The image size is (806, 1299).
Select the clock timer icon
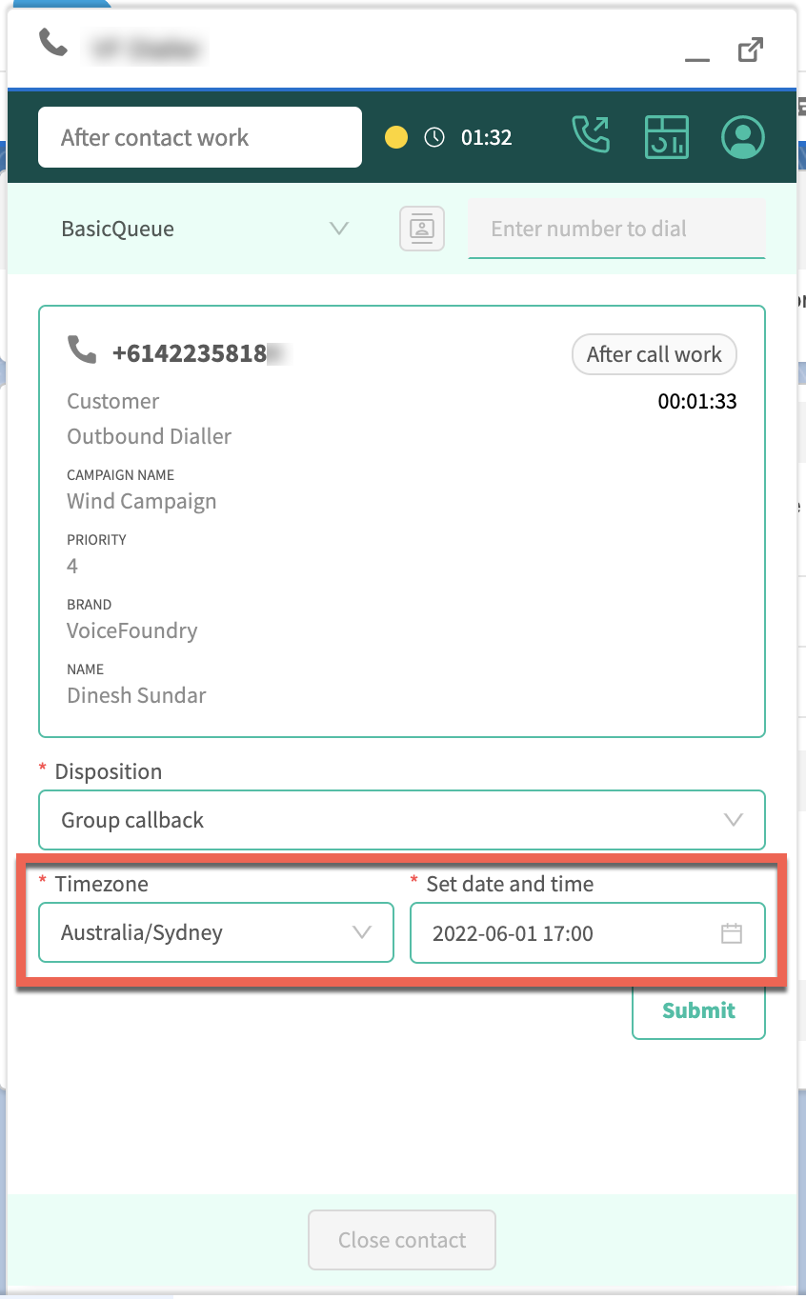(x=434, y=137)
